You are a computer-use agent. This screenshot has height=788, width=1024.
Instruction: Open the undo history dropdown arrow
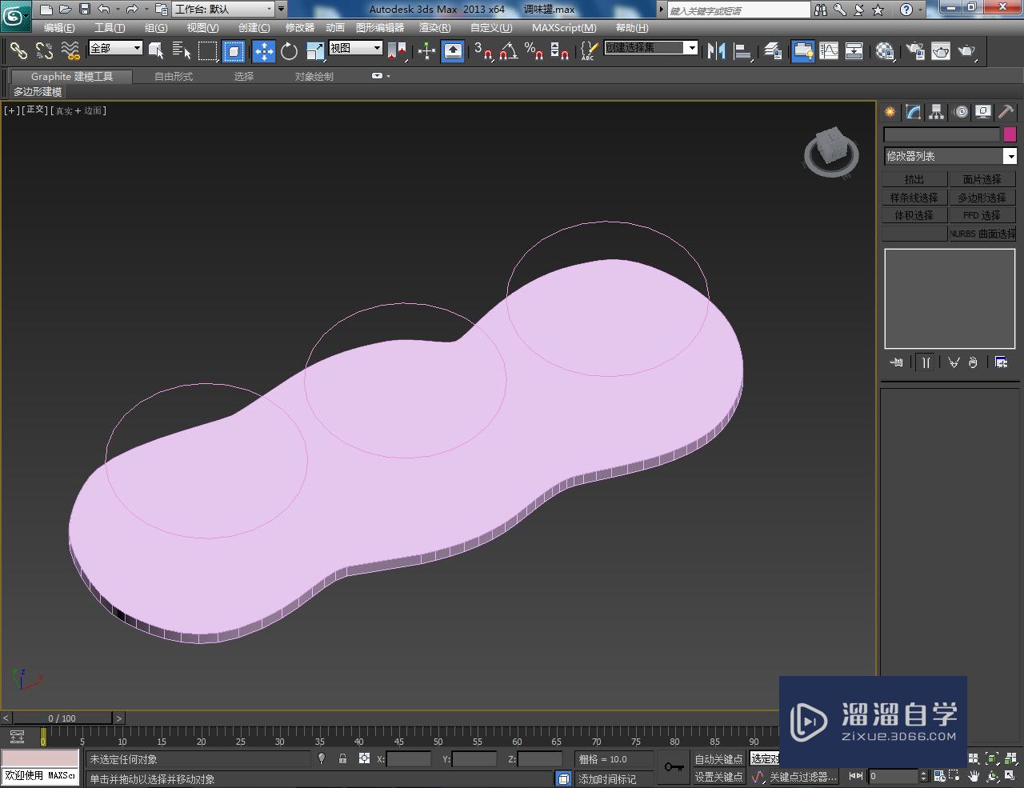pos(118,10)
